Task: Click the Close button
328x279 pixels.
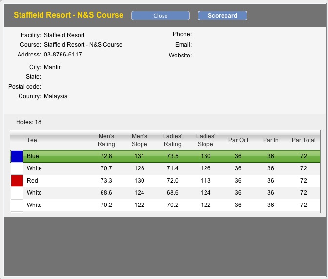Action: click(160, 16)
